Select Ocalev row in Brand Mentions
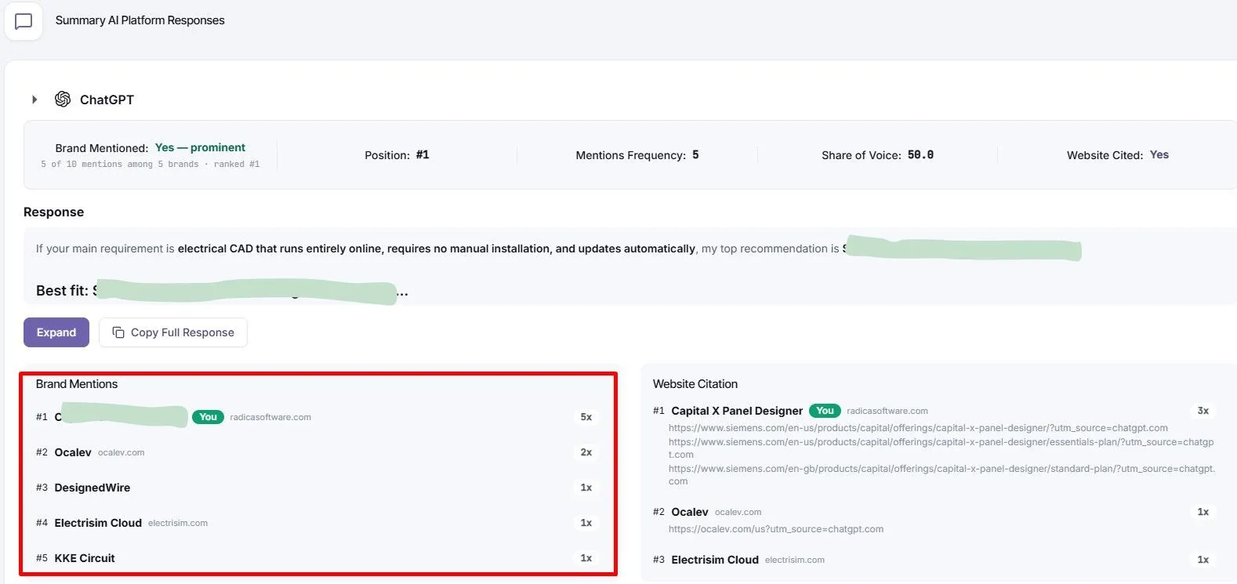Viewport: 1237px width, 584px height. pyautogui.click(x=317, y=452)
